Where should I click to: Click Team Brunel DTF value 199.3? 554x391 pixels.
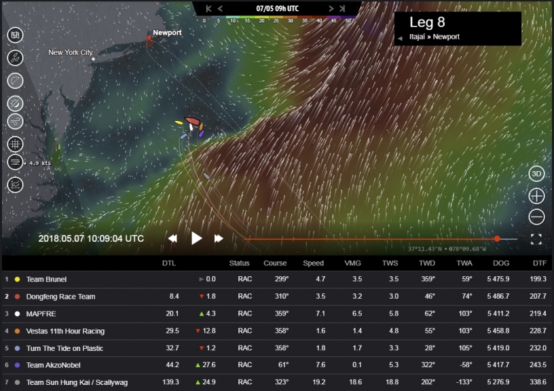[x=538, y=279]
